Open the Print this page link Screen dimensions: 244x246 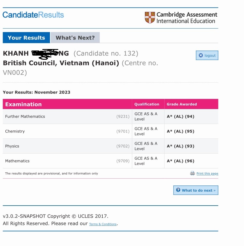point(207,174)
